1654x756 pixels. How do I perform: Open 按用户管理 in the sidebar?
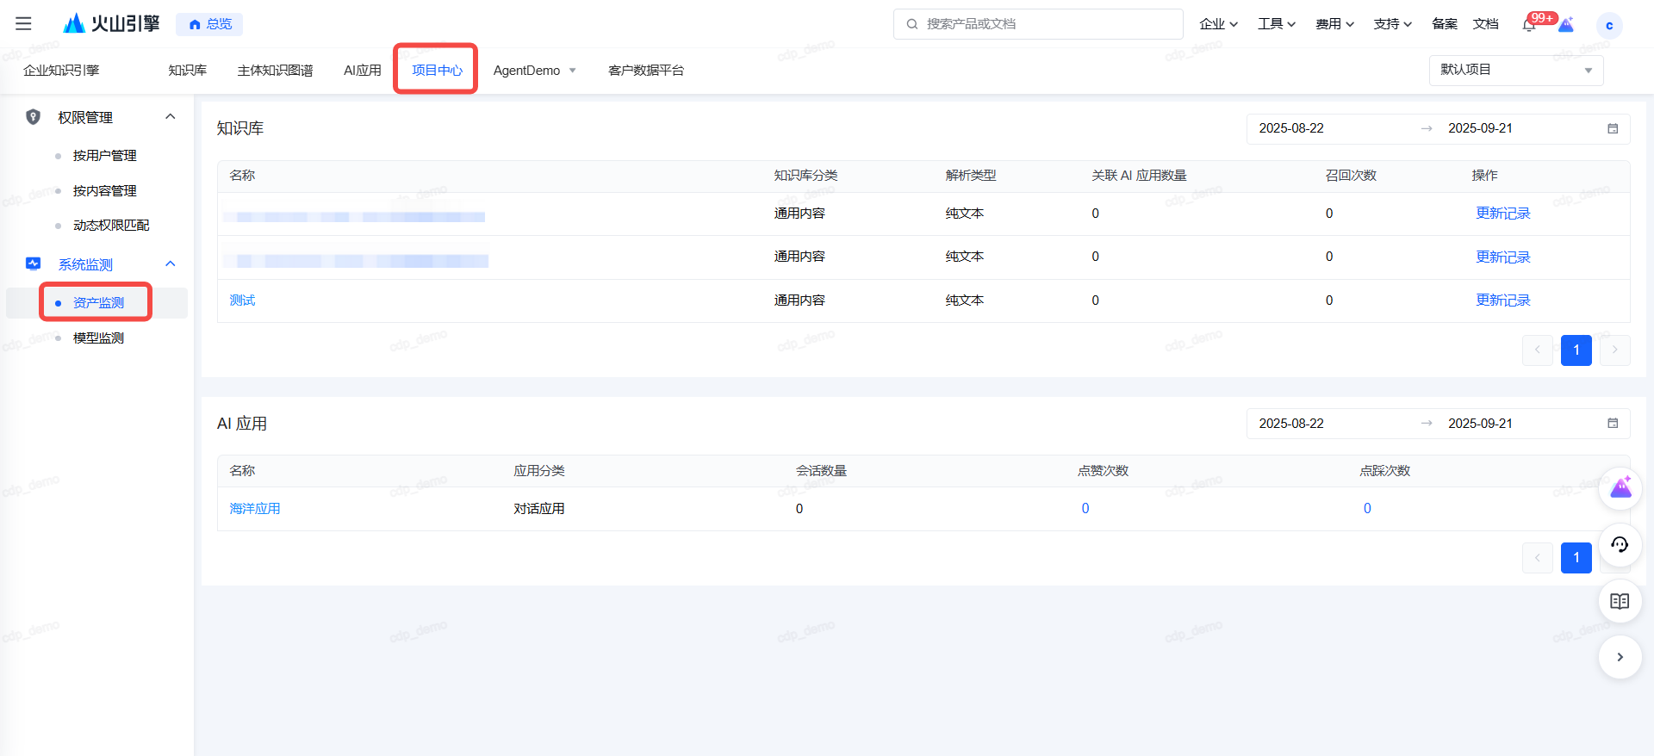tap(105, 156)
